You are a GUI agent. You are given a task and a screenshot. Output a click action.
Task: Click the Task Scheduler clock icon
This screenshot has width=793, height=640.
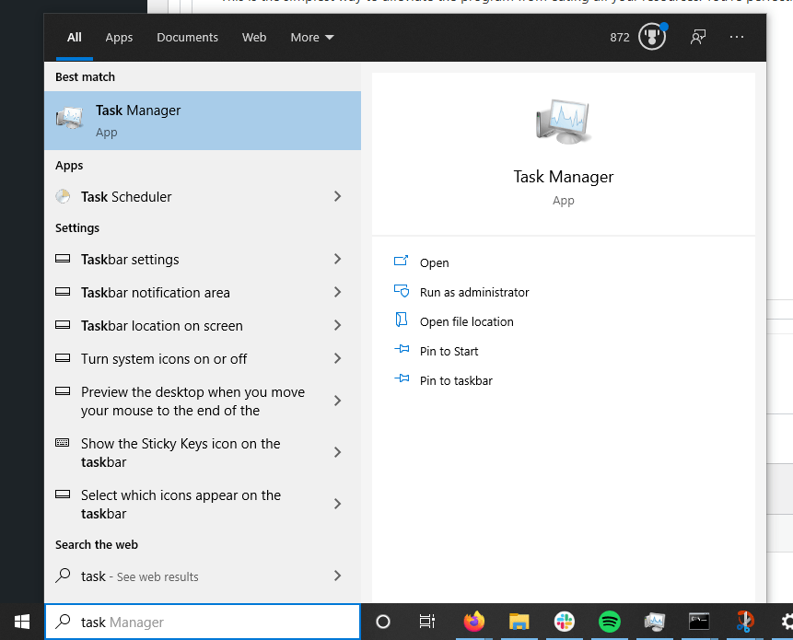(63, 196)
